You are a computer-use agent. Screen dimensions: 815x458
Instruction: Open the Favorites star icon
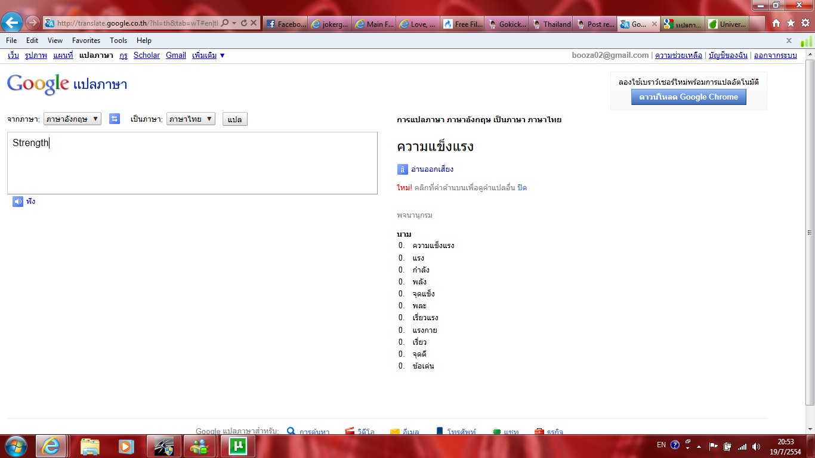click(x=791, y=23)
